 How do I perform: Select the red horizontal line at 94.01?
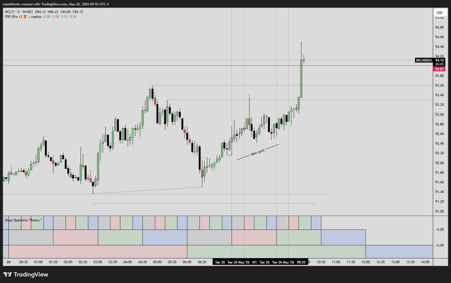[x=218, y=66]
